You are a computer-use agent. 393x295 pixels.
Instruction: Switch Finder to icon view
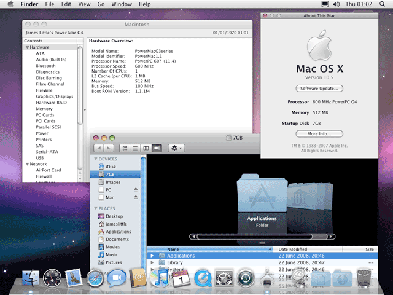click(x=125, y=148)
